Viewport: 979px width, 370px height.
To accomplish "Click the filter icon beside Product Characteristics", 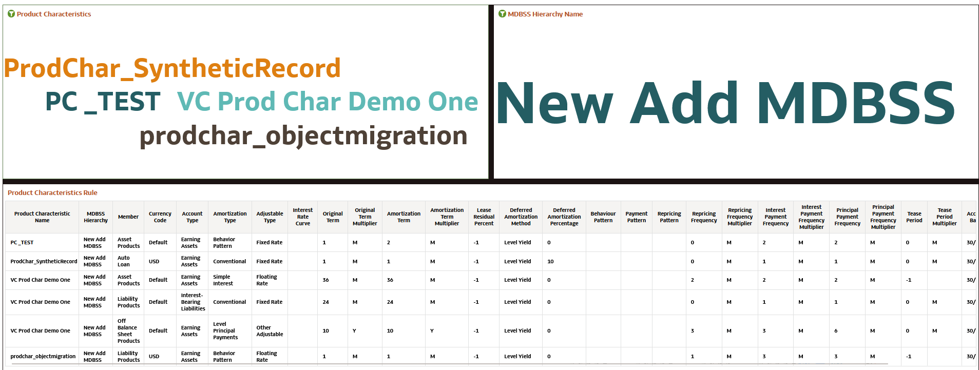I will 11,14.
